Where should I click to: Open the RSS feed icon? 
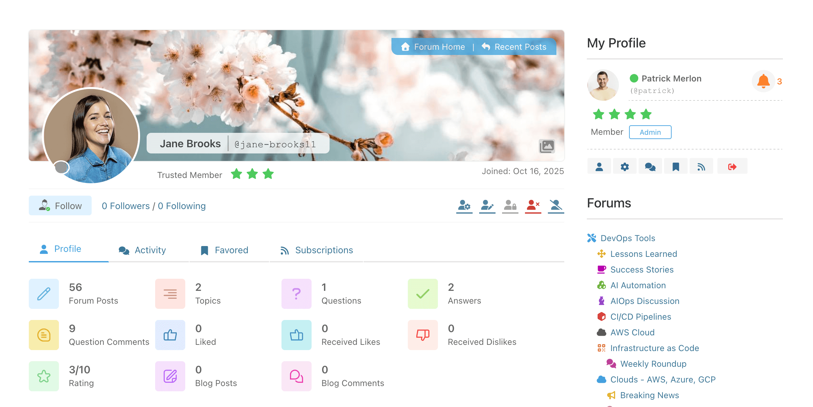point(701,166)
